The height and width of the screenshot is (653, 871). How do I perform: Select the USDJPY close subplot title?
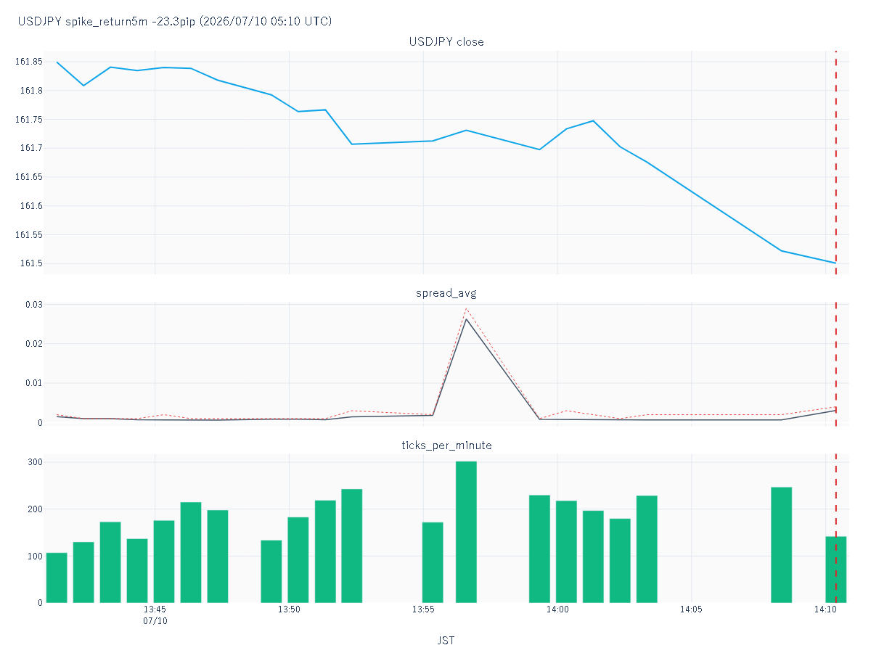click(446, 42)
